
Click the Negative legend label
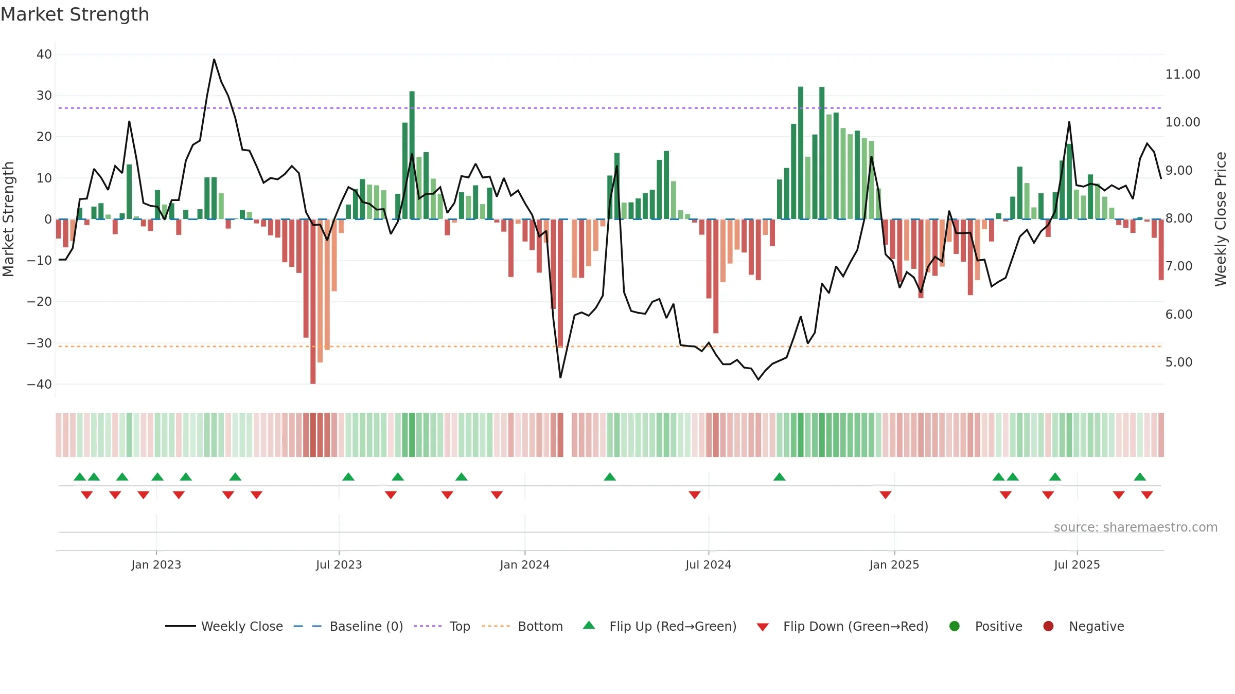1096,626
